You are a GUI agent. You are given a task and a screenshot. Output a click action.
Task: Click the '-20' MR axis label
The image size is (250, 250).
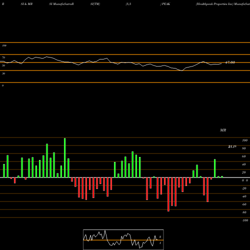pos(244,188)
